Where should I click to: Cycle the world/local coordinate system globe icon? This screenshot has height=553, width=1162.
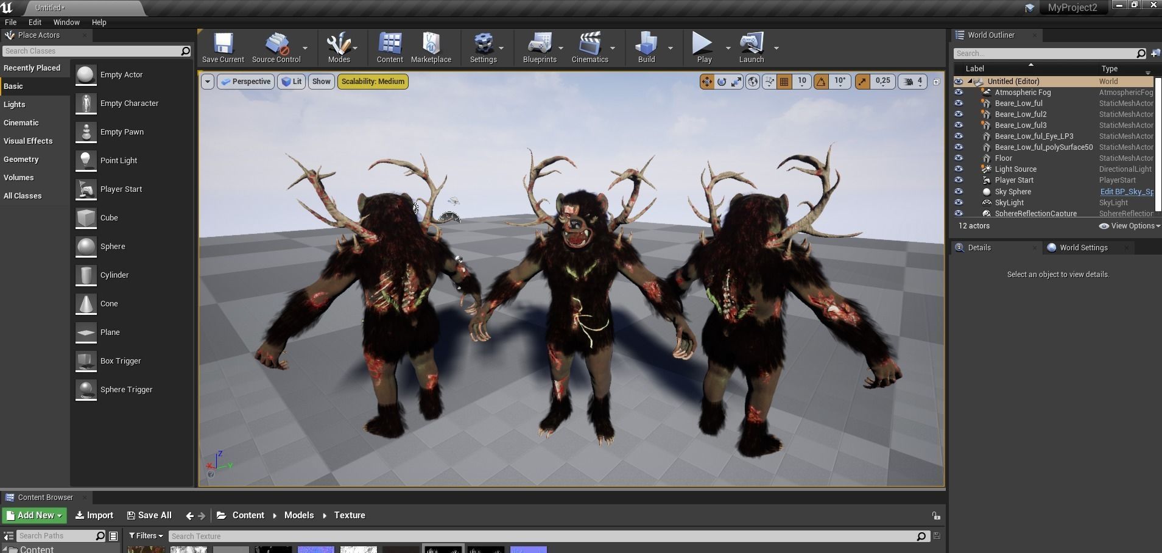coord(753,82)
